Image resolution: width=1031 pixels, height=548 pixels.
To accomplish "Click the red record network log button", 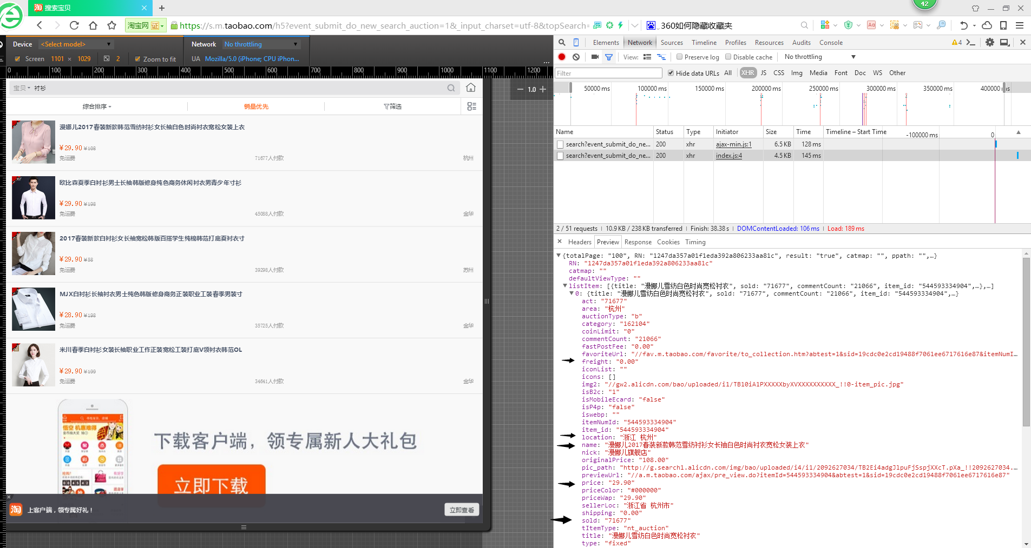I will tap(562, 57).
